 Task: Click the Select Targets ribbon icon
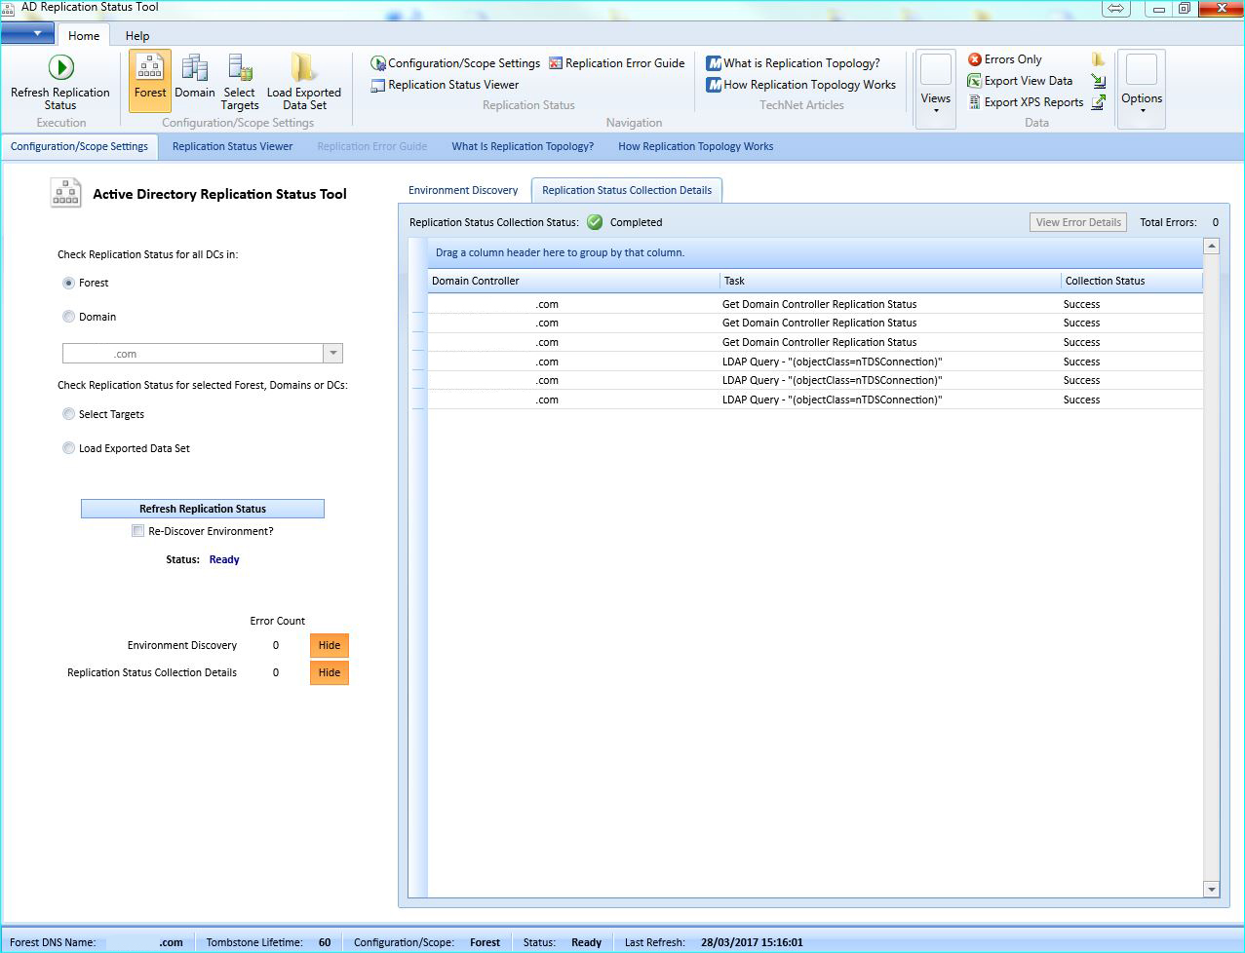coord(239,82)
